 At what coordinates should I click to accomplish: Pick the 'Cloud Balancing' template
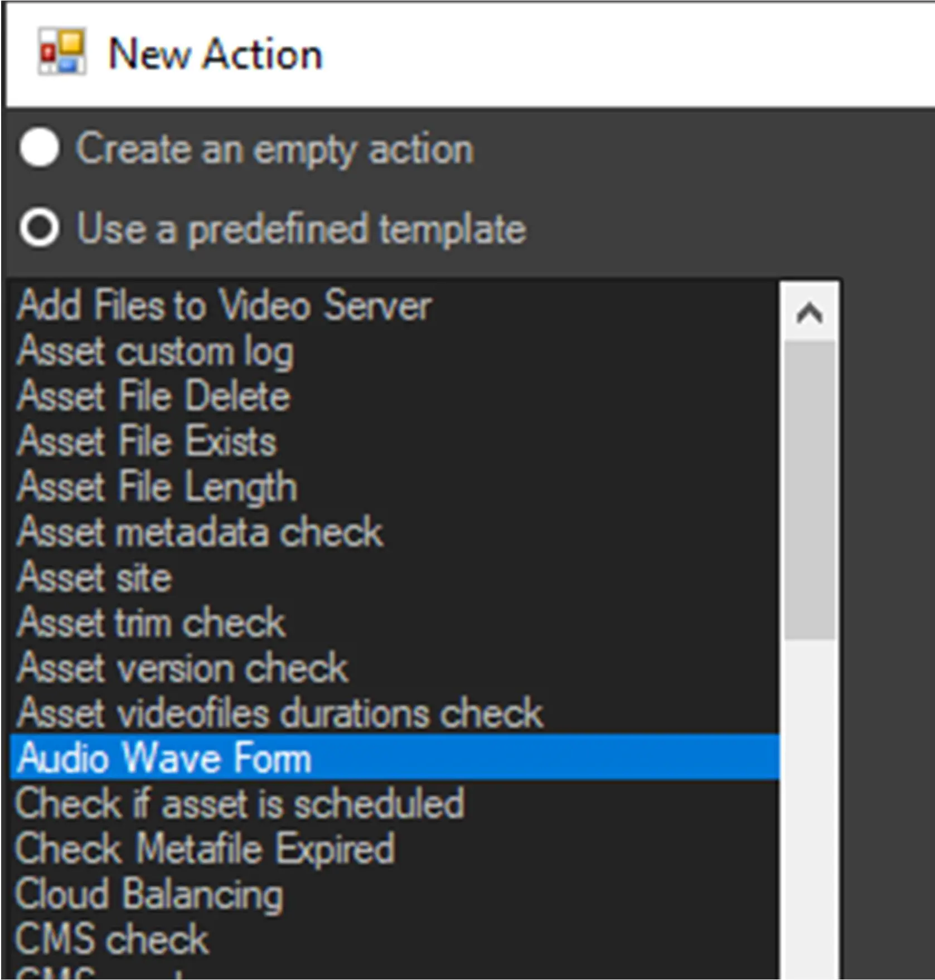coord(149,894)
